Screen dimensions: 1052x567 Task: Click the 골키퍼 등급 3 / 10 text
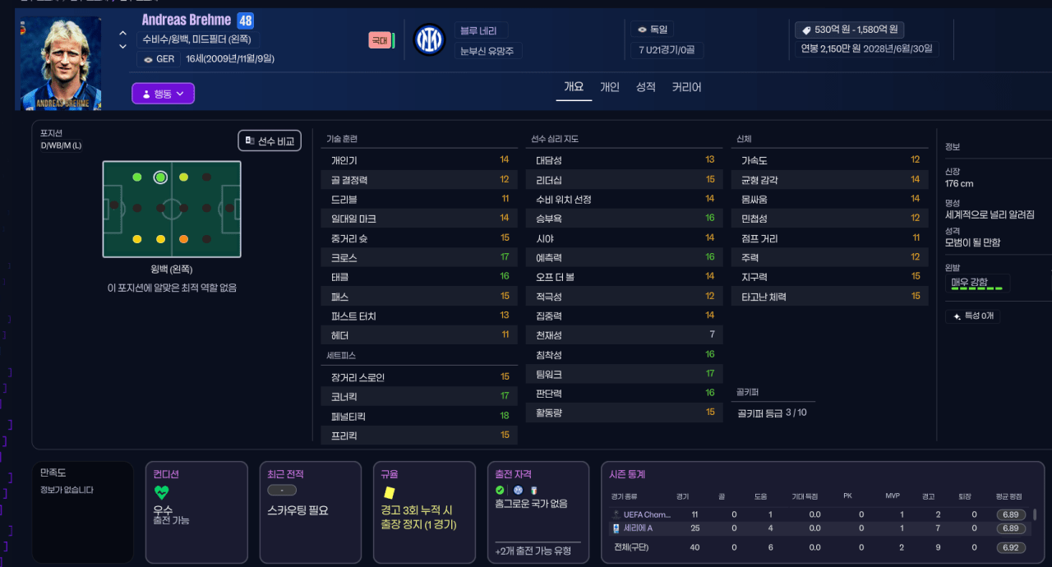tap(772, 413)
